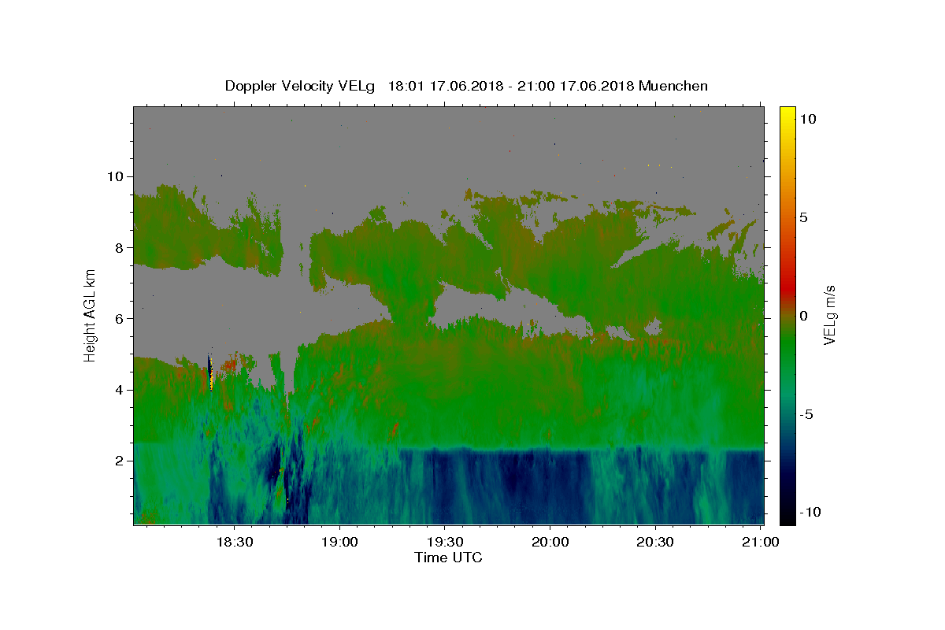The height and width of the screenshot is (630, 945).
Task: Click the 10 km height tick label
Action: (116, 176)
